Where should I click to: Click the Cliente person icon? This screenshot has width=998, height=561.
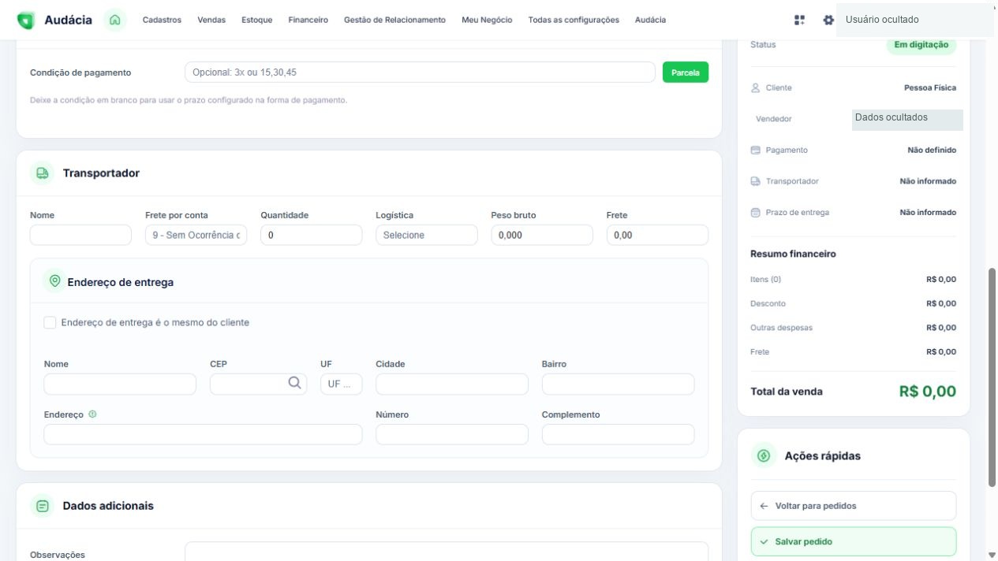[755, 88]
